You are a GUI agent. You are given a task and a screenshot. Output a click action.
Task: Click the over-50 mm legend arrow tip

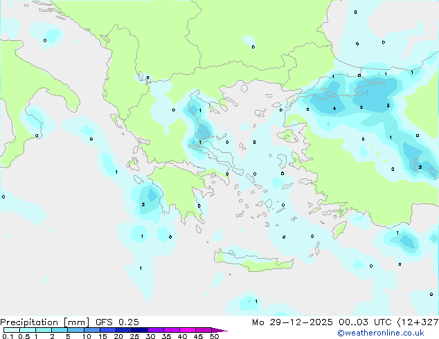point(219,330)
